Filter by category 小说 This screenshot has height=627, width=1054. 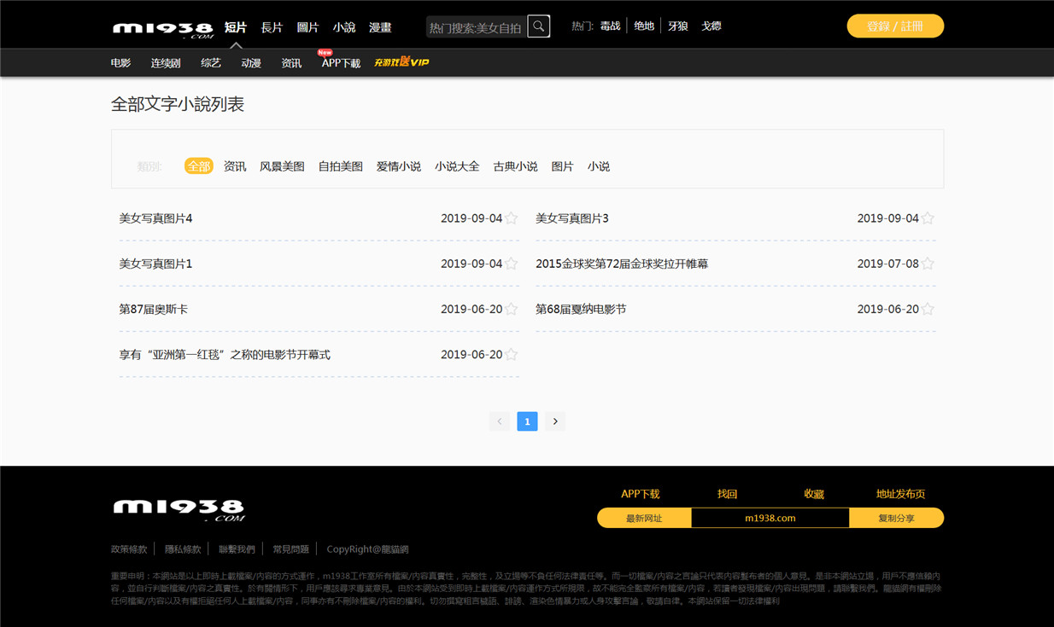599,166
